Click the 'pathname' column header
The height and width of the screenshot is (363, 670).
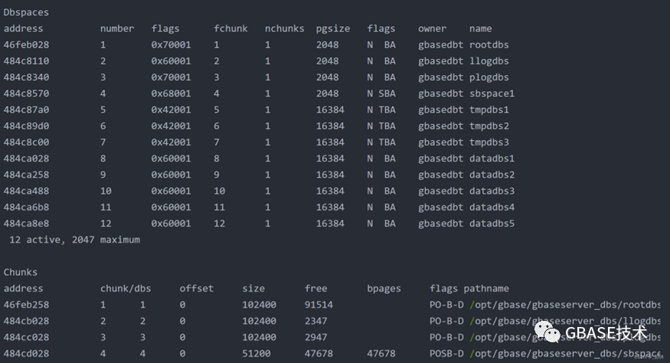pyautogui.click(x=486, y=289)
